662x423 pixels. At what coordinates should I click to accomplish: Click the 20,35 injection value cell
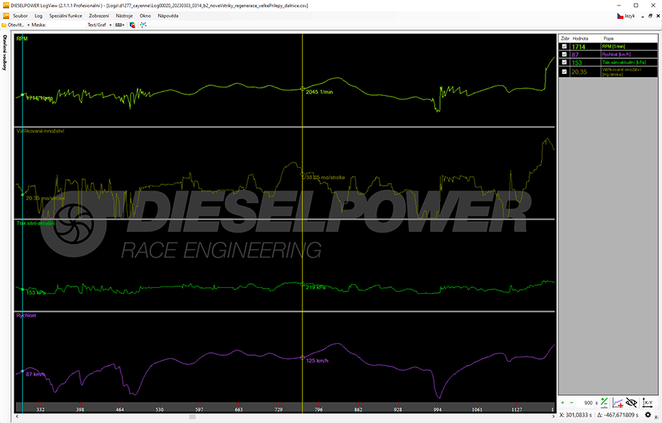pos(586,72)
